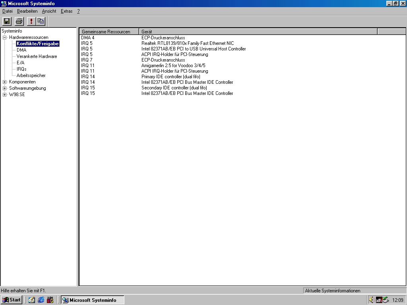Viewport: 407px width, 305px height.
Task: Open the Extras menu
Action: [x=67, y=11]
